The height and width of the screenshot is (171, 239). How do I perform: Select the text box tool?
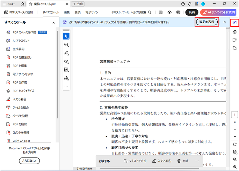(x=66, y=70)
